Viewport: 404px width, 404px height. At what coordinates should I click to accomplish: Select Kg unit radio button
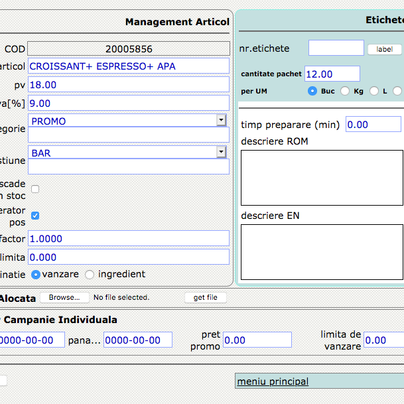pyautogui.click(x=345, y=91)
